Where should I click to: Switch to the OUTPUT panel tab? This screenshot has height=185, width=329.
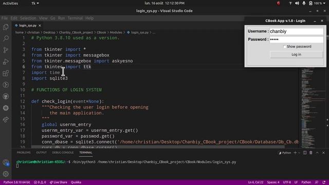point(41,153)
